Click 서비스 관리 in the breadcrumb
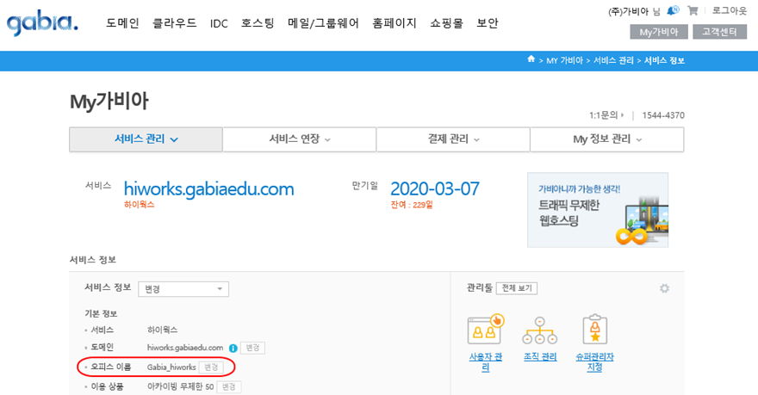This screenshot has height=395, width=758. 613,60
